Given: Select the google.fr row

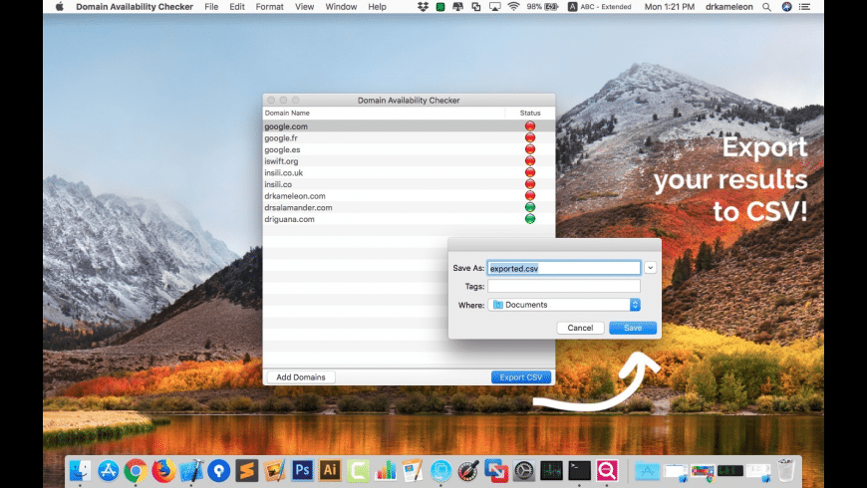Looking at the screenshot, I should tap(409, 137).
